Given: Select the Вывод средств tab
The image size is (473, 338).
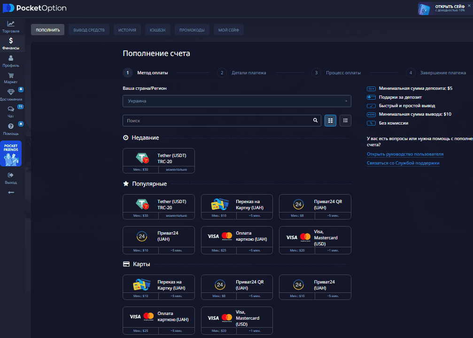Looking at the screenshot, I should click(89, 30).
